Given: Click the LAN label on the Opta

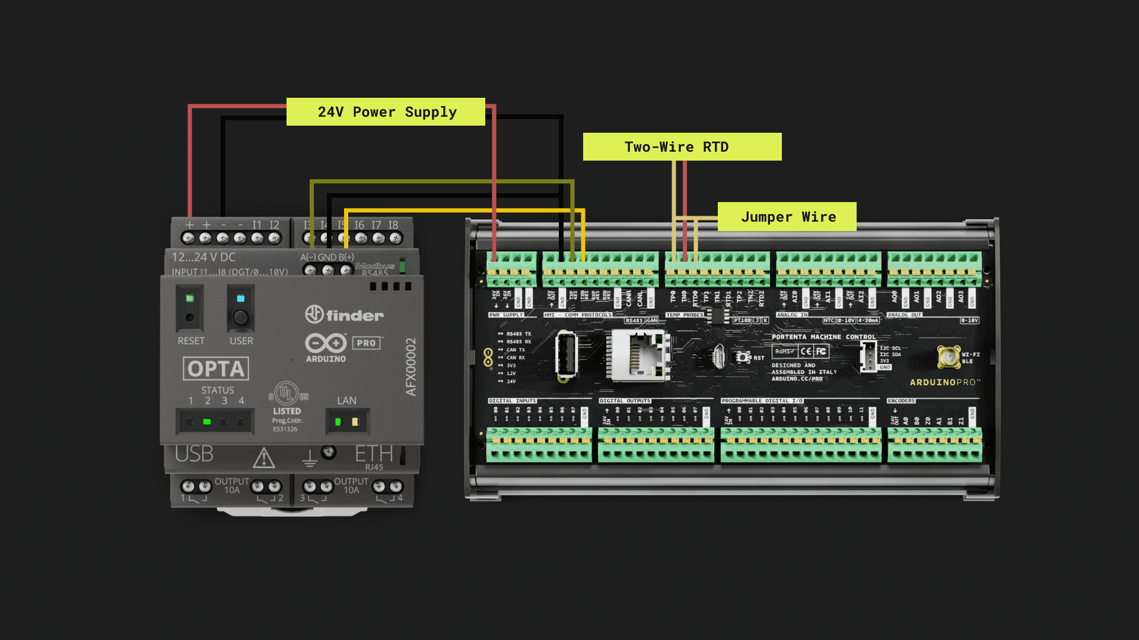Looking at the screenshot, I should point(346,401).
